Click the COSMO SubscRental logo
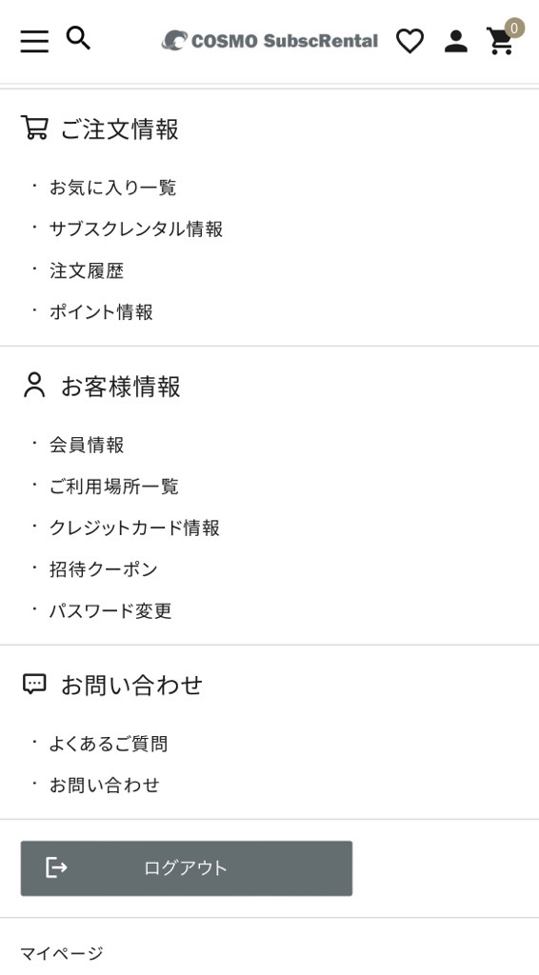 (269, 41)
